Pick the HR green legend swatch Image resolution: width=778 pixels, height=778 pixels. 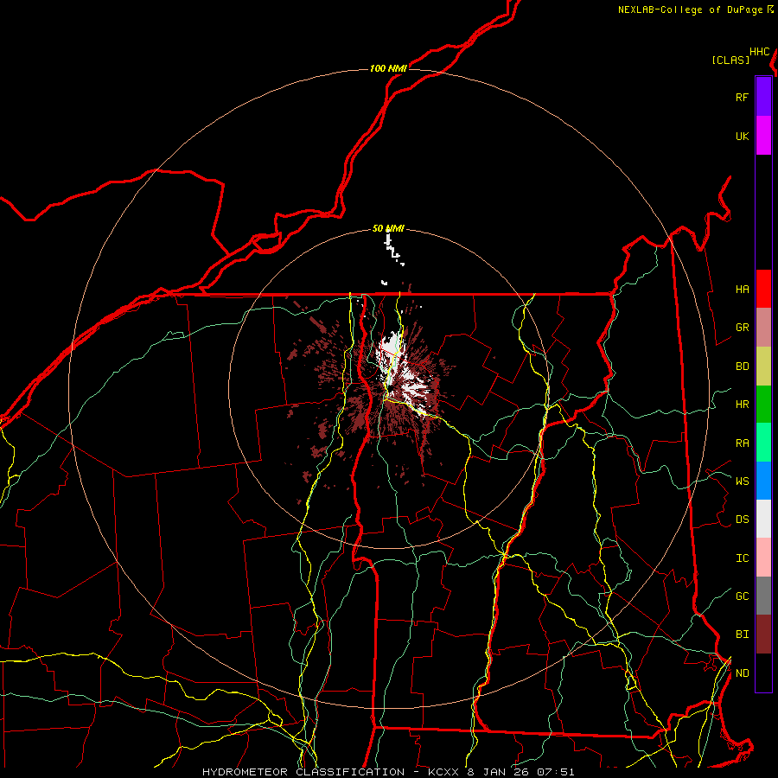(x=763, y=405)
